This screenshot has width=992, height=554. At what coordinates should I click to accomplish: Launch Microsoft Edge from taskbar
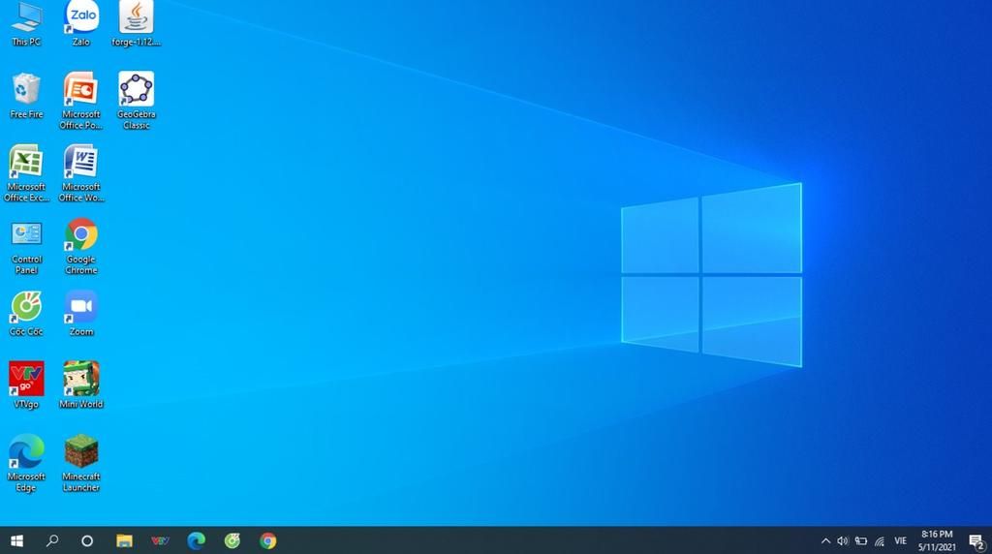[x=196, y=540]
